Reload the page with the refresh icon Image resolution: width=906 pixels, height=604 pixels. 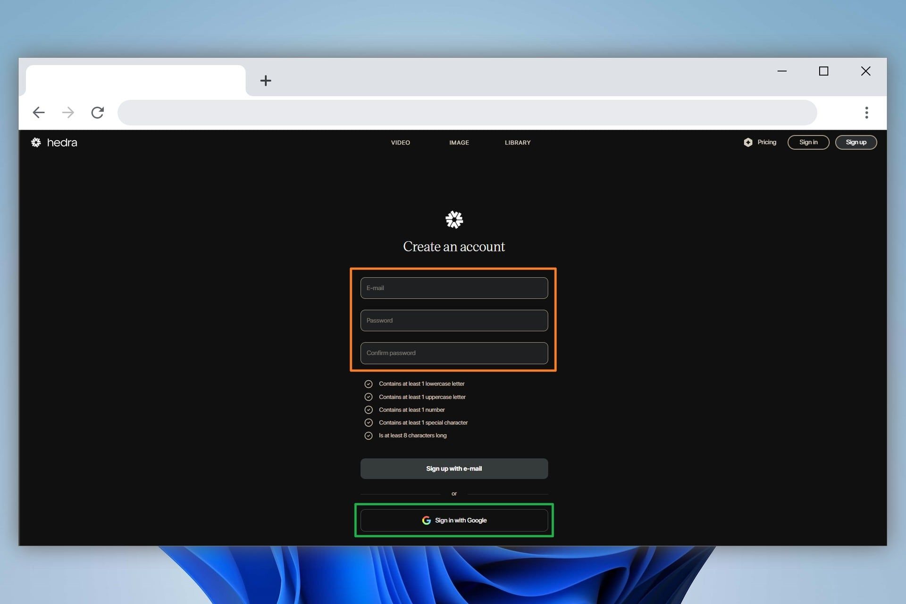click(97, 112)
